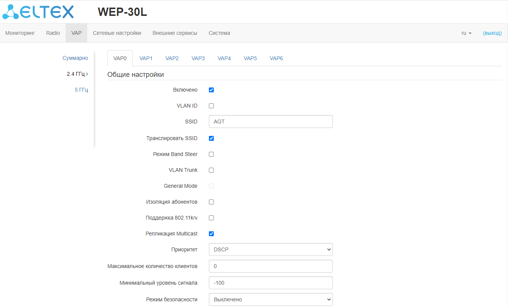The image size is (508, 307).
Task: Switch to the VAP2 tab
Action: coord(172,58)
